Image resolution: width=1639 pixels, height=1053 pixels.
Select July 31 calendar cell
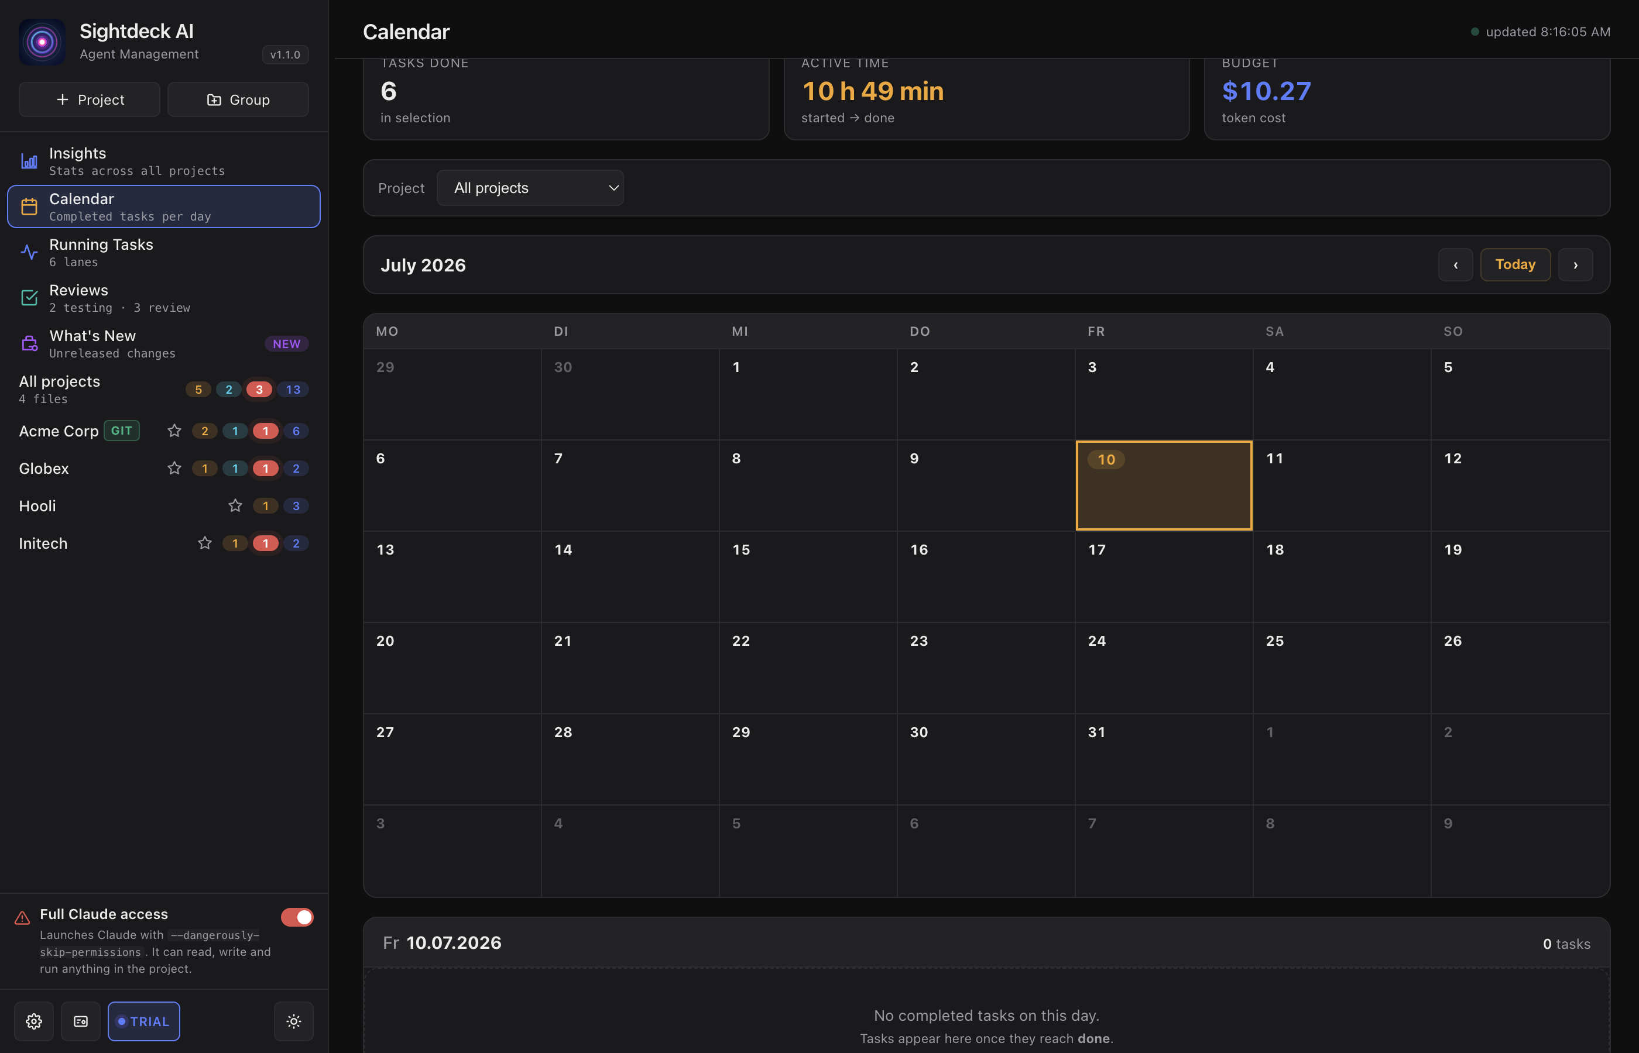[x=1164, y=759]
